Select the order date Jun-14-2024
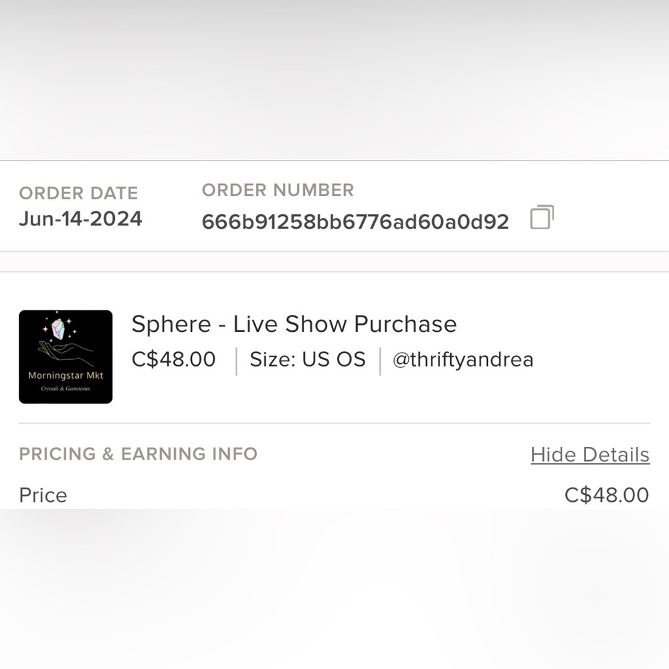The image size is (669, 669). click(80, 219)
